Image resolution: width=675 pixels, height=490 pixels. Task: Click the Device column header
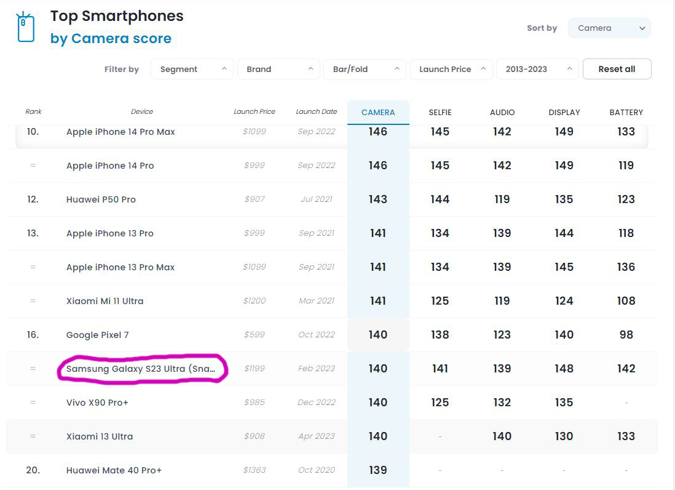click(141, 111)
